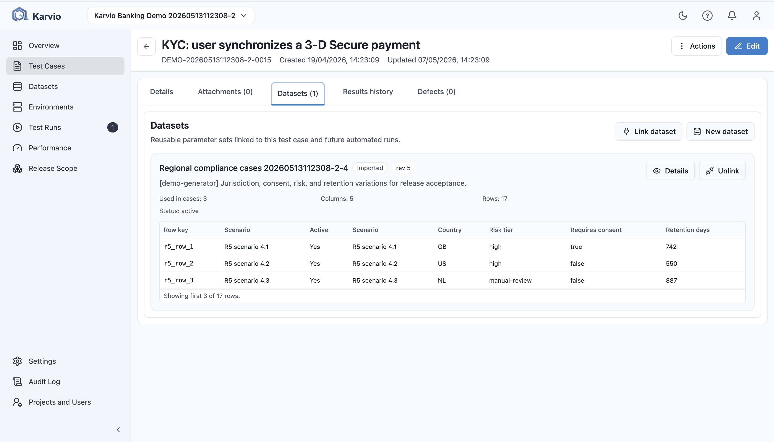Click the Link dataset button

[x=649, y=131]
